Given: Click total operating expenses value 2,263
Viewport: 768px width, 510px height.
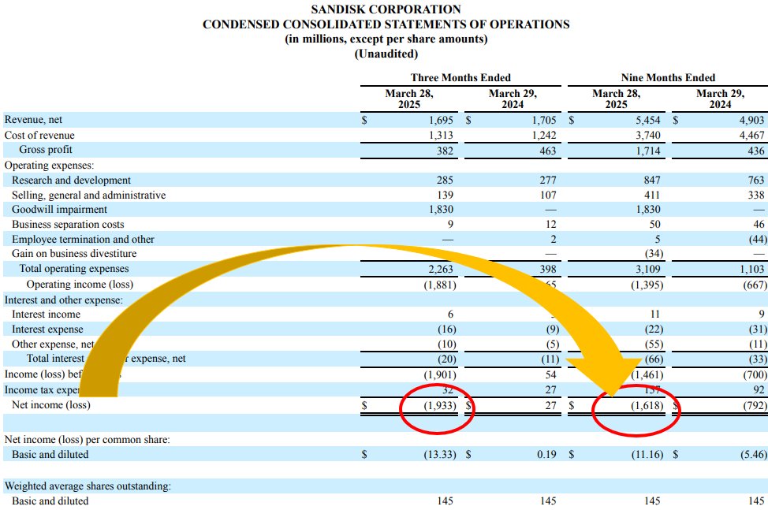Looking at the screenshot, I should (x=441, y=270).
